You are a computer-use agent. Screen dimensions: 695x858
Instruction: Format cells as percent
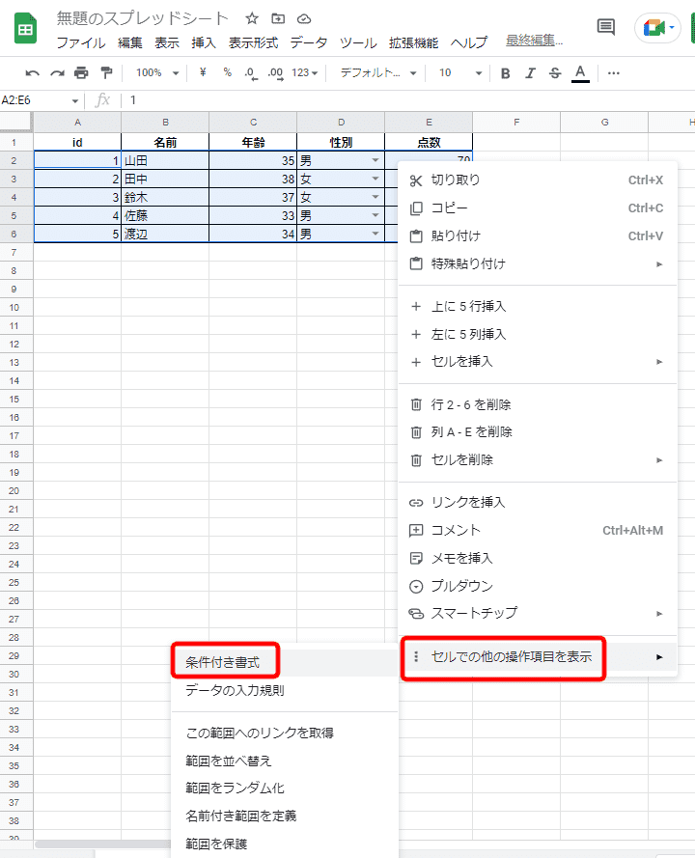pyautogui.click(x=228, y=72)
